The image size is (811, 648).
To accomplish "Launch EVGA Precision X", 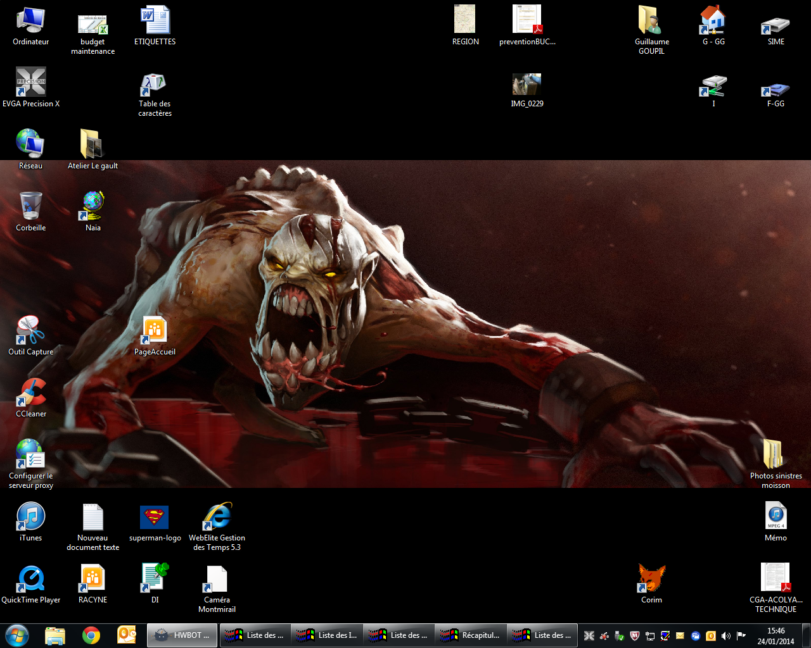I will 30,88.
